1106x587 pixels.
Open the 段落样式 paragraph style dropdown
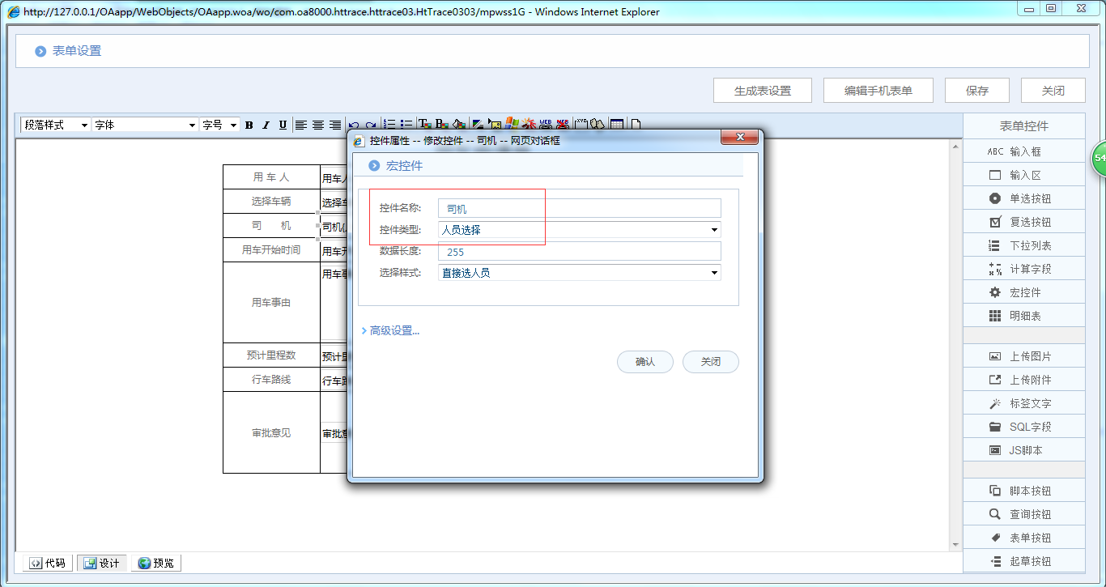[x=55, y=125]
